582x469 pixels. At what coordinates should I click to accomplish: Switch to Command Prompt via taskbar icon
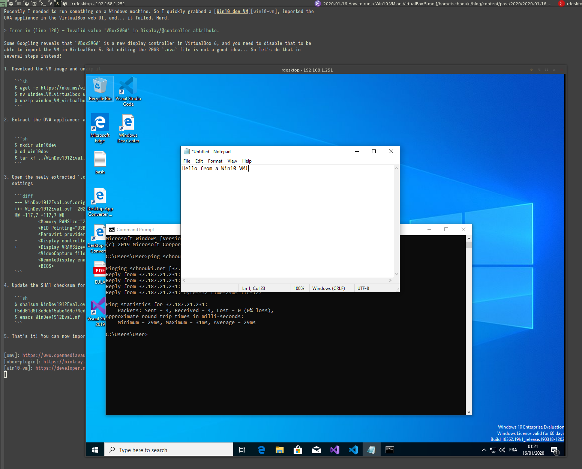tap(390, 450)
